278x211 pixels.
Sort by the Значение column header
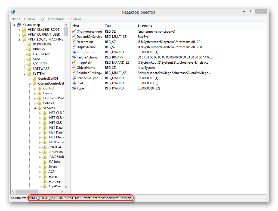[x=175, y=26]
